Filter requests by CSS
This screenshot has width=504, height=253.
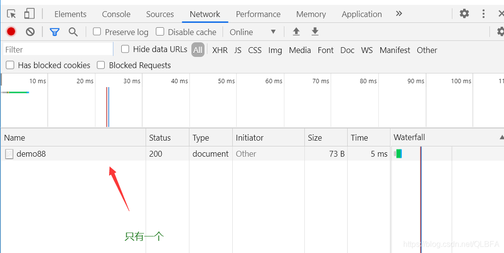[255, 50]
